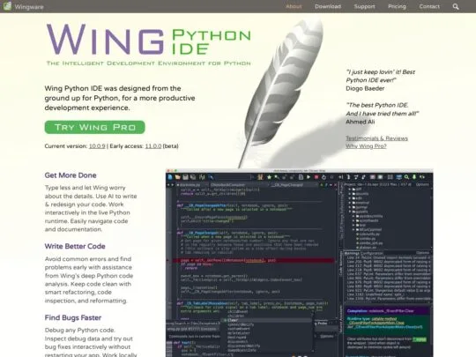Open the early access 11.0.0 link
Screen dimensions: 476x357
(153, 146)
